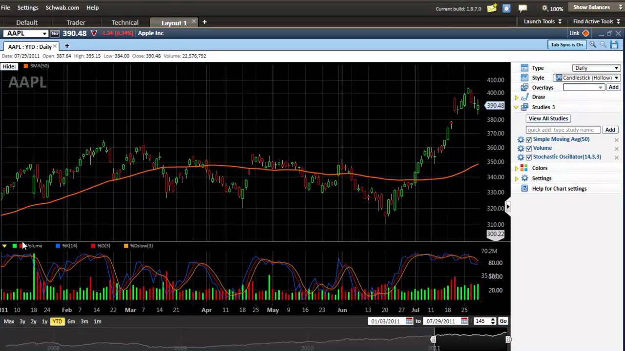Select the 1y time range
625x351 pixels.
point(44,321)
